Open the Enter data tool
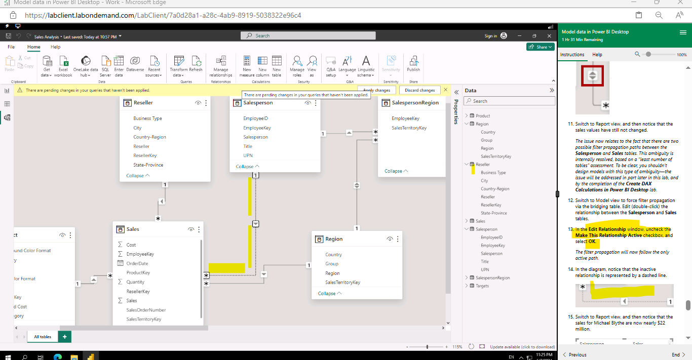Viewport: 692px width, 360px height. 119,66
